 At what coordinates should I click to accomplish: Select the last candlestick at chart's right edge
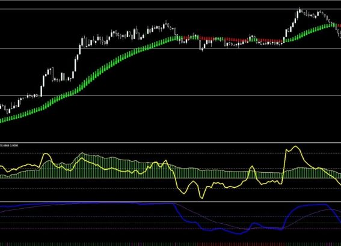[x=340, y=34]
